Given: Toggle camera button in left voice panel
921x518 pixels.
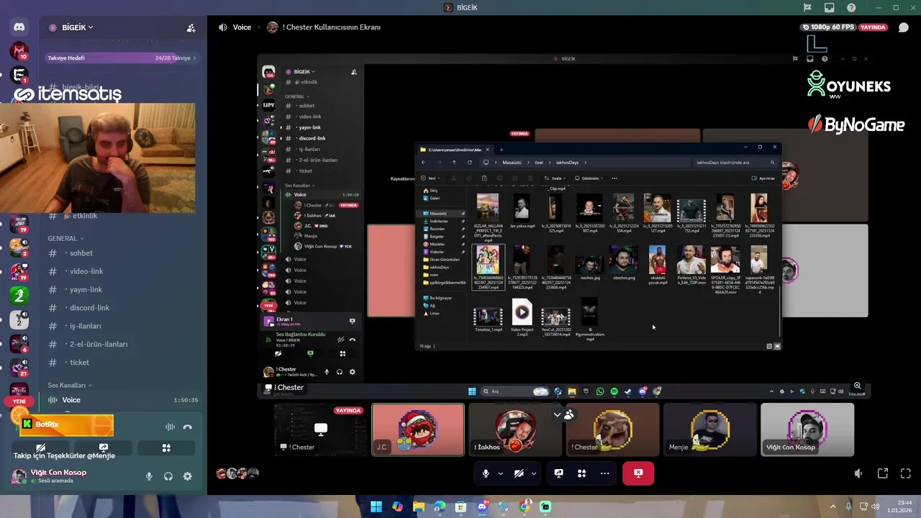Looking at the screenshot, I should click(x=41, y=447).
